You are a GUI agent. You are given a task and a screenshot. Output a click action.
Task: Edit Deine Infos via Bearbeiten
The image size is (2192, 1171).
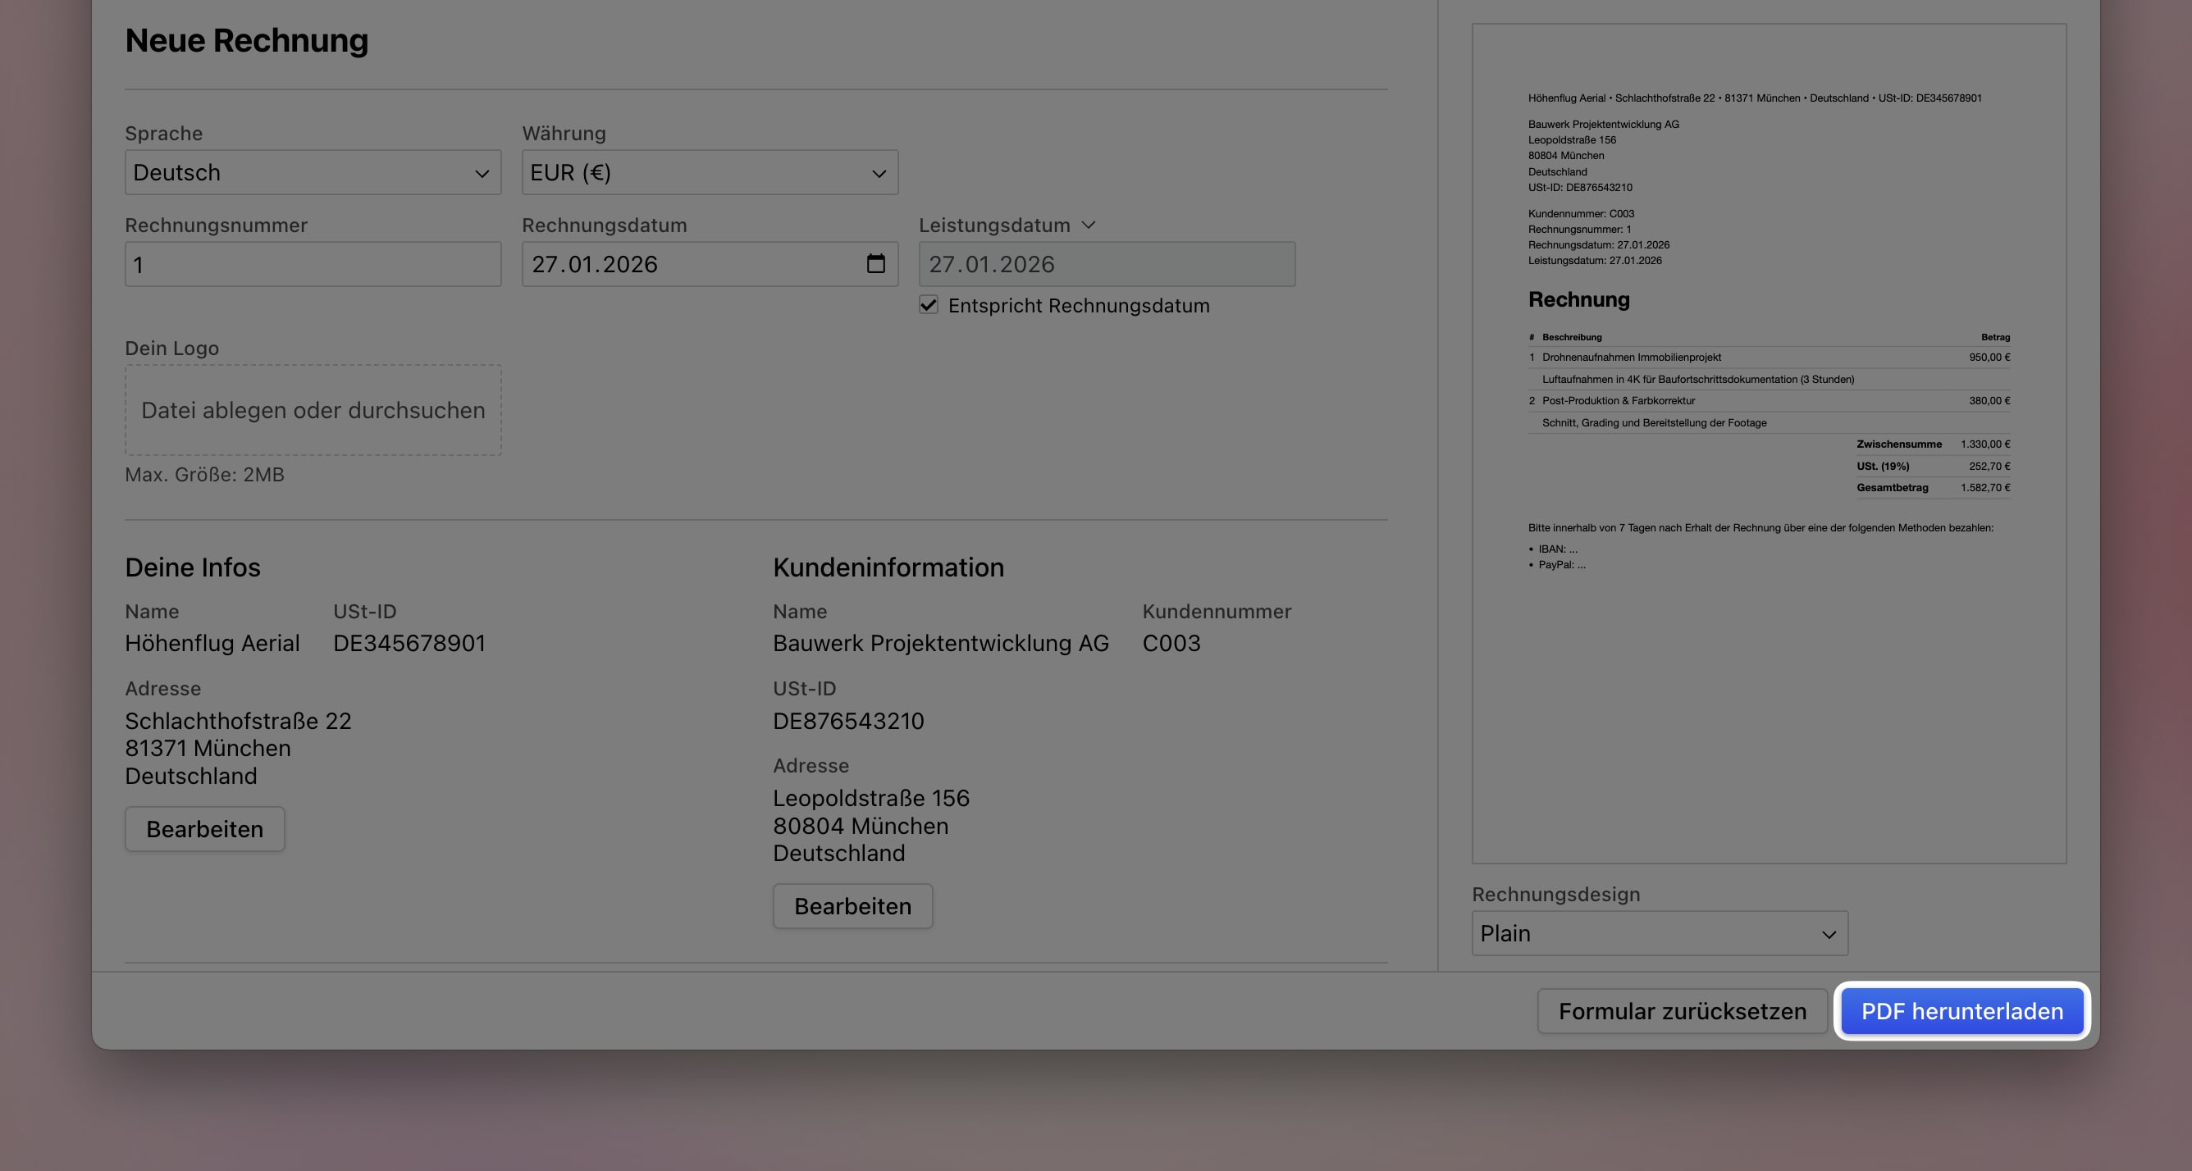point(204,828)
